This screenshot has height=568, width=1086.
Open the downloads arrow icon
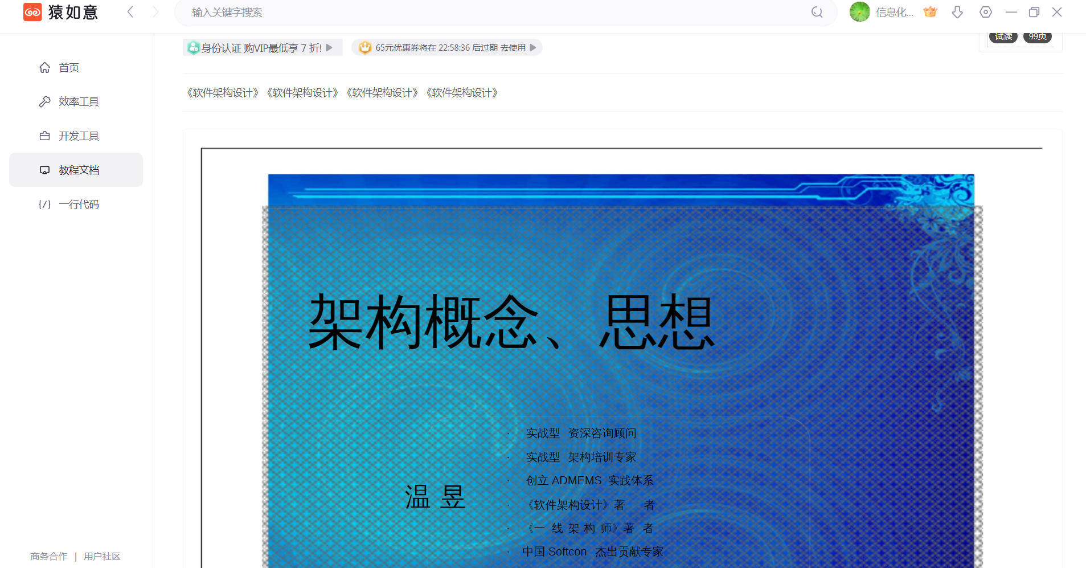click(x=957, y=12)
